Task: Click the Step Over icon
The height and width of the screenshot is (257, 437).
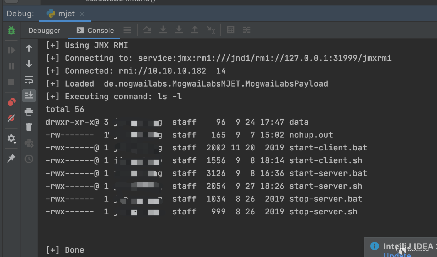Action: (147, 30)
